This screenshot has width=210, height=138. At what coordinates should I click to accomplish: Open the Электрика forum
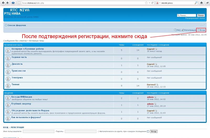[x=17, y=78]
